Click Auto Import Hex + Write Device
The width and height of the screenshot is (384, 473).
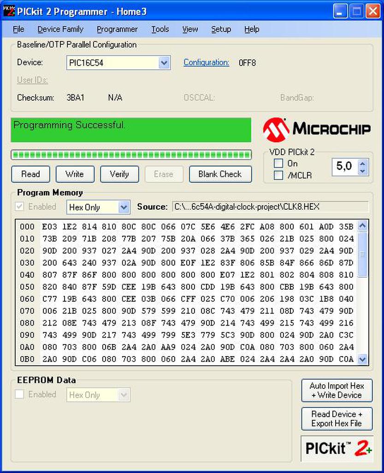pos(337,390)
